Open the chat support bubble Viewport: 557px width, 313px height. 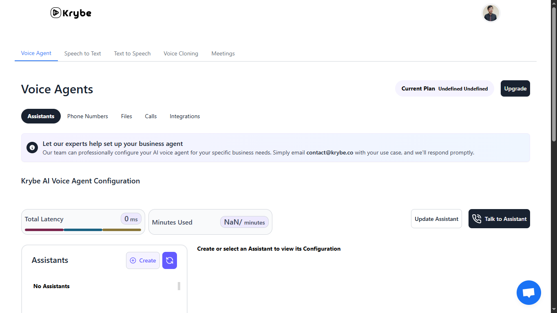click(x=528, y=293)
